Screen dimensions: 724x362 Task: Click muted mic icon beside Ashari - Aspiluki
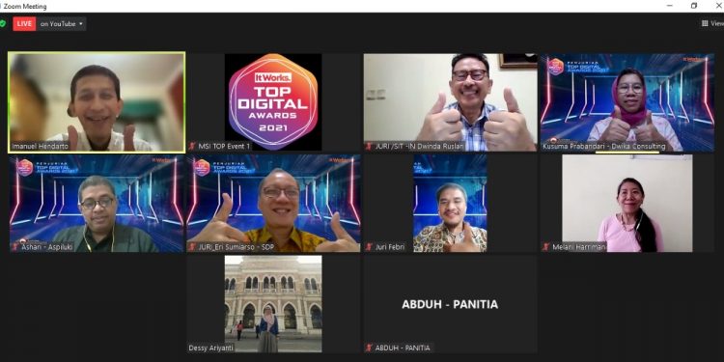tap(15, 247)
